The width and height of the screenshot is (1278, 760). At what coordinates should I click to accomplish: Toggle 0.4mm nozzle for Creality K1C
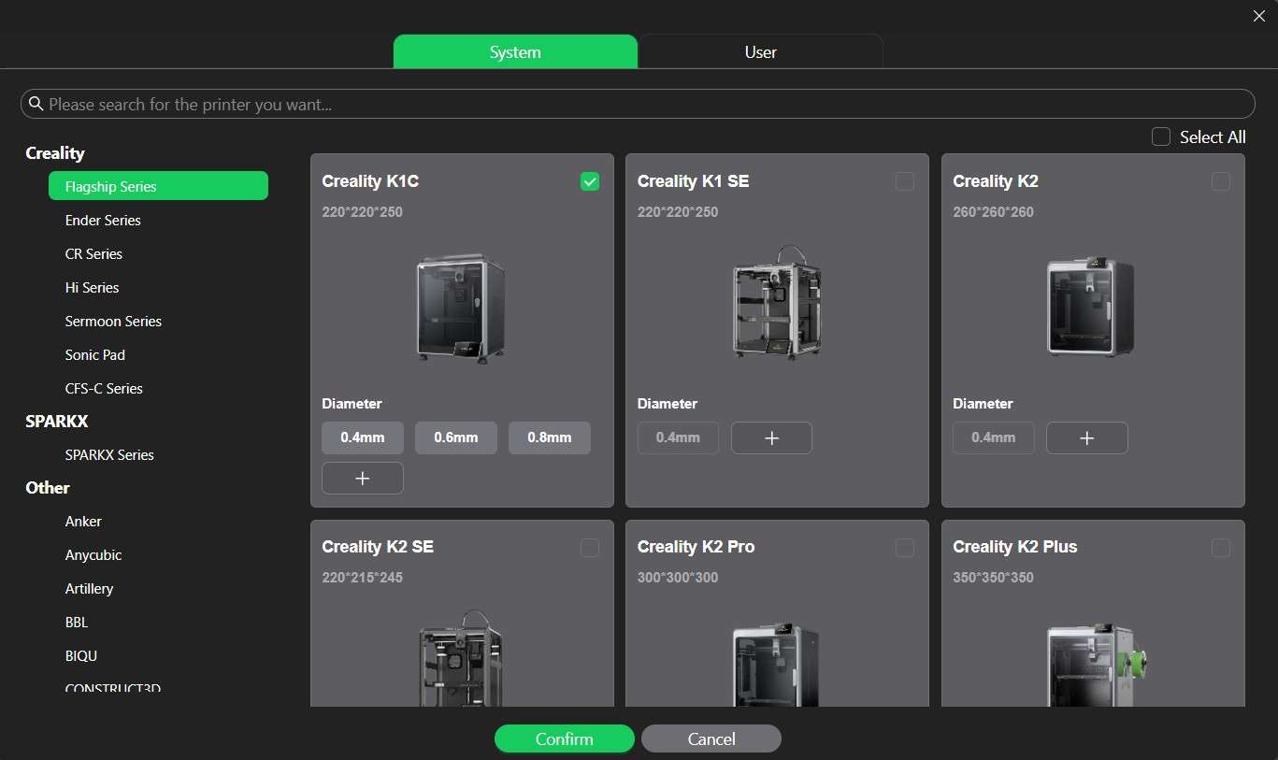pos(363,437)
